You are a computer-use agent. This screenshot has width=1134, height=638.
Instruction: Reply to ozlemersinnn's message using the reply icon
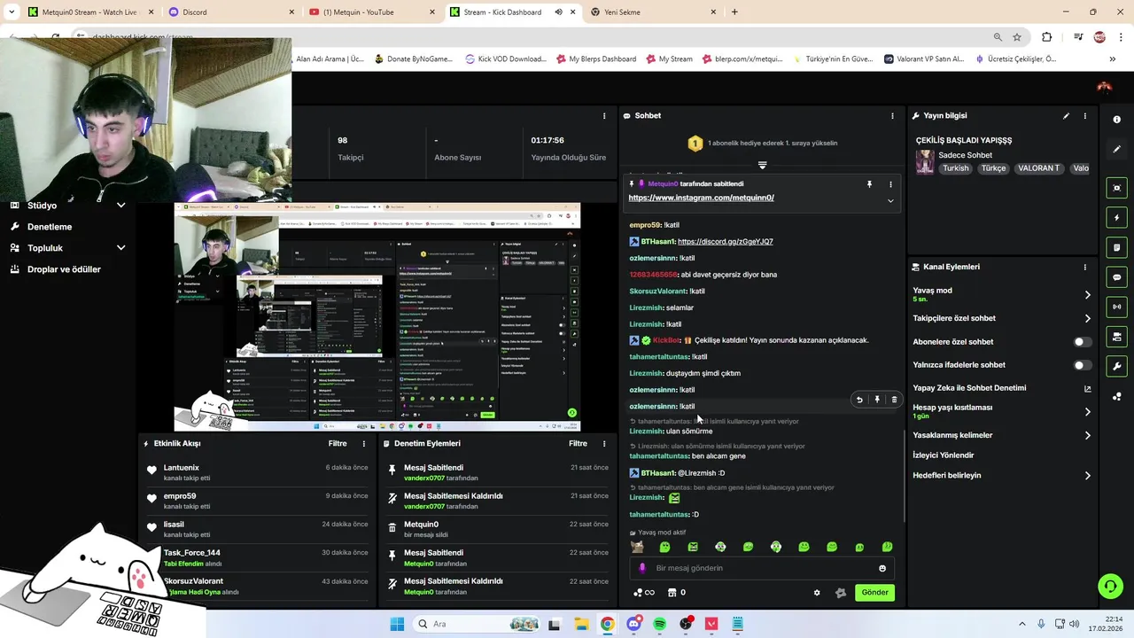[x=858, y=400]
